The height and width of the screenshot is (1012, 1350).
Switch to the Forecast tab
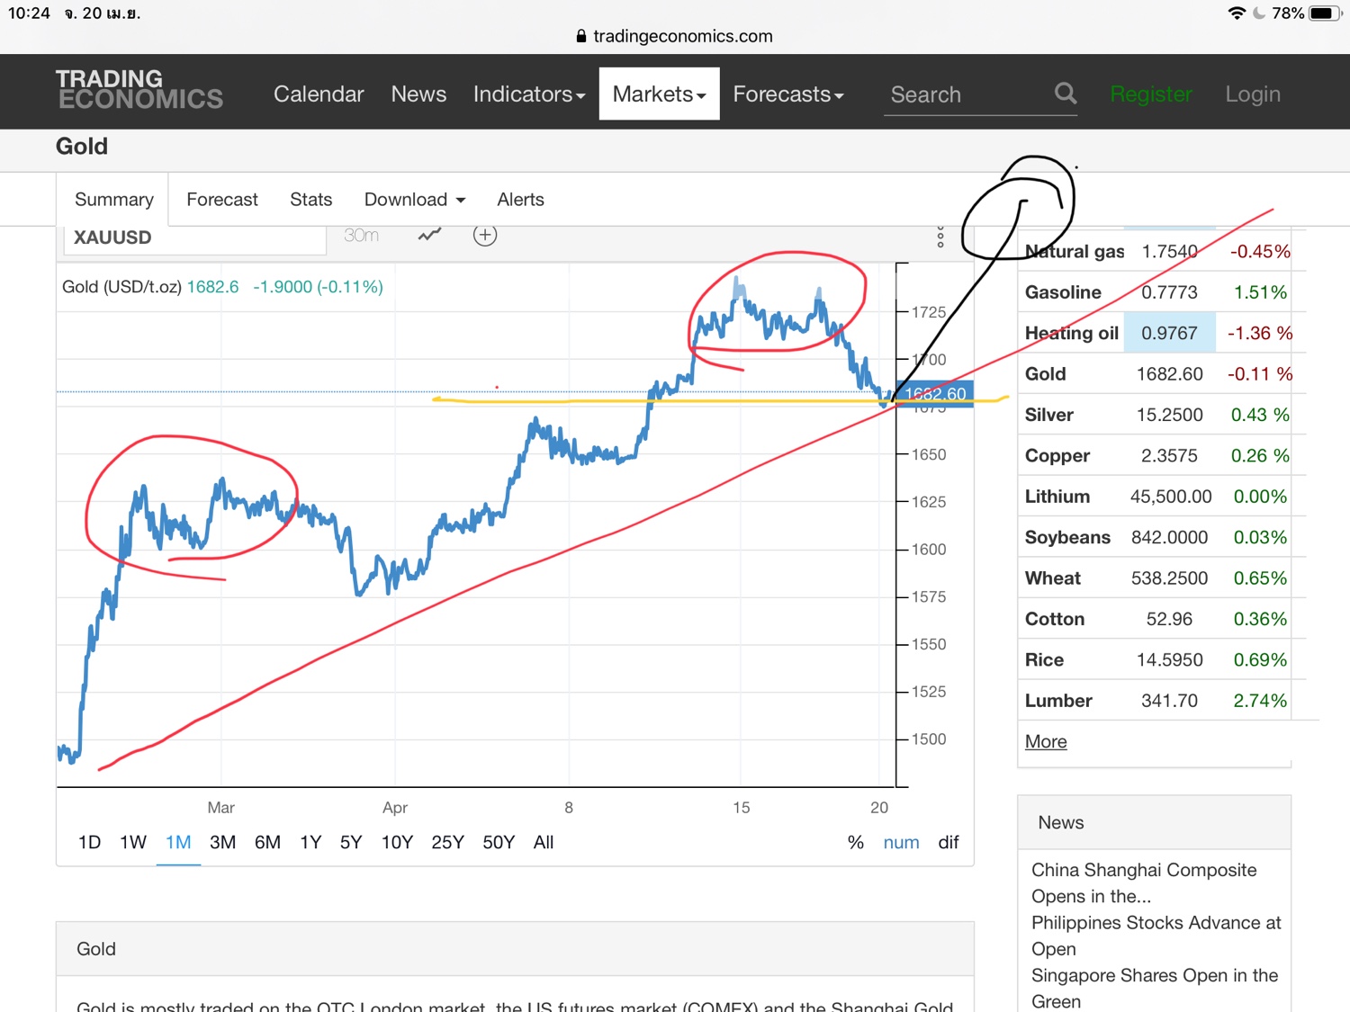(x=222, y=200)
